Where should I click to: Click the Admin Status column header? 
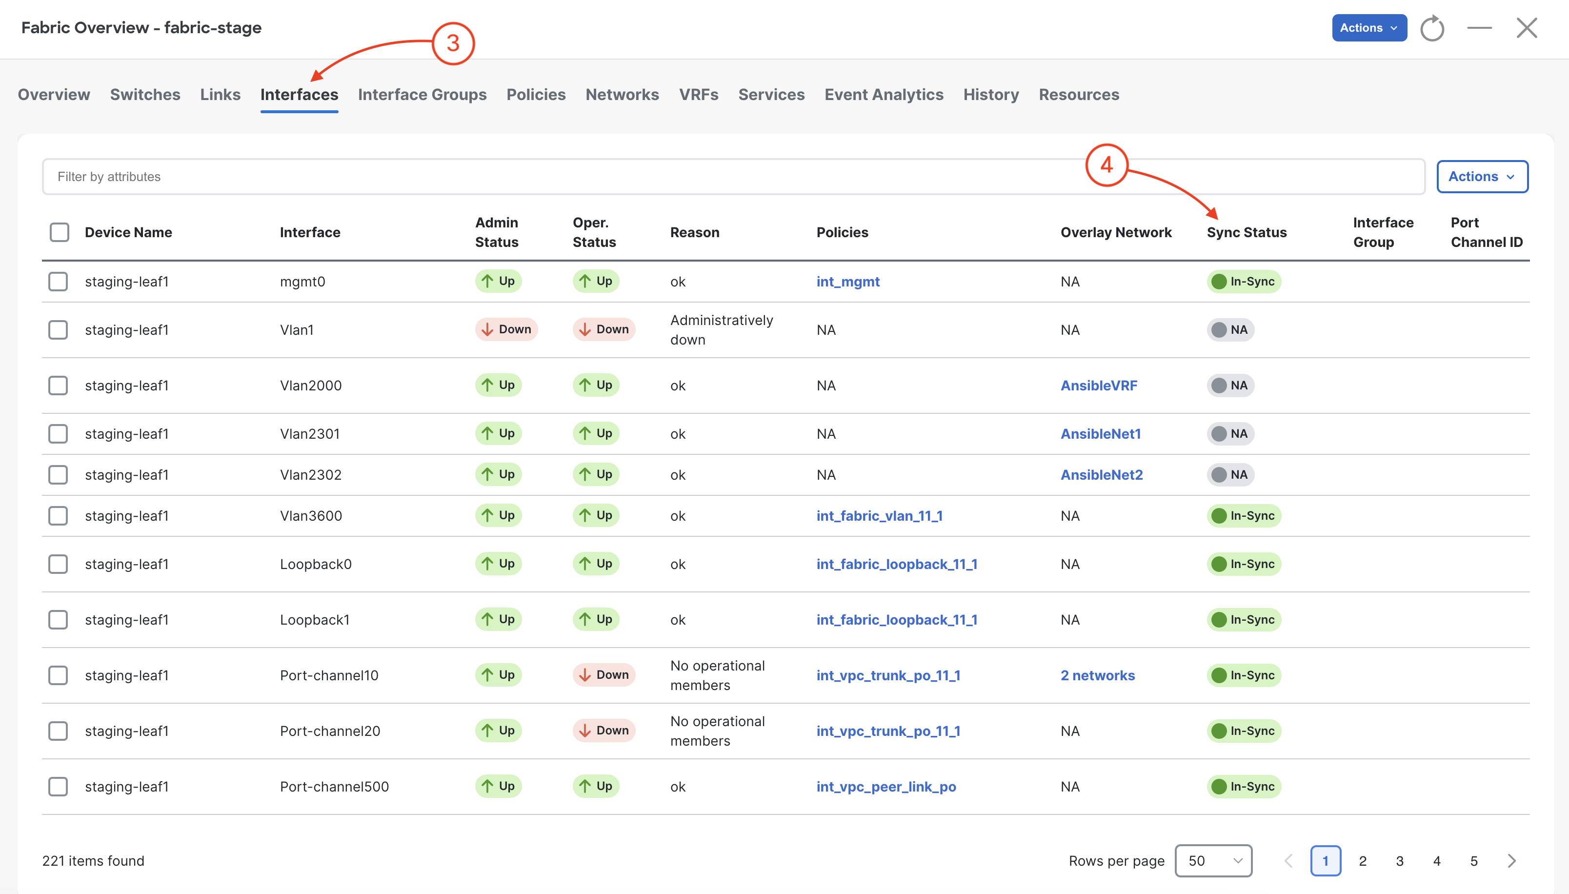tap(497, 233)
